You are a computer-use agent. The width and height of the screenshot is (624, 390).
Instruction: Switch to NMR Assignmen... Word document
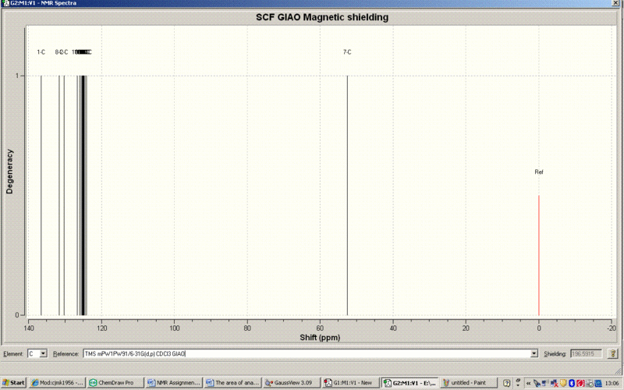point(173,383)
